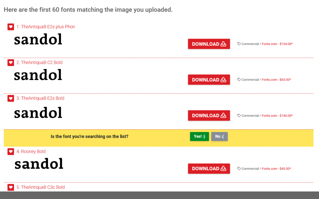Click heart icon beside TheAntiquaB C2 Bold
319x199 pixels.
(11, 63)
